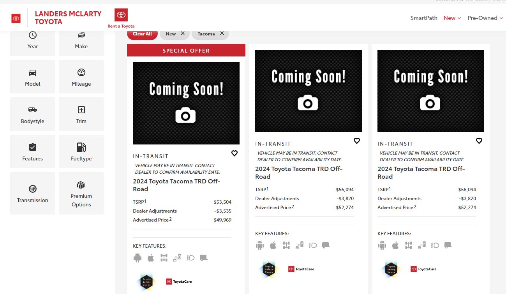Open the Transmission filter tile
Viewport: 506px width, 294px height.
(x=32, y=193)
